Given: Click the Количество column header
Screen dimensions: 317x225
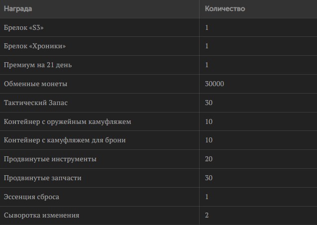Looking at the screenshot, I should (225, 8).
